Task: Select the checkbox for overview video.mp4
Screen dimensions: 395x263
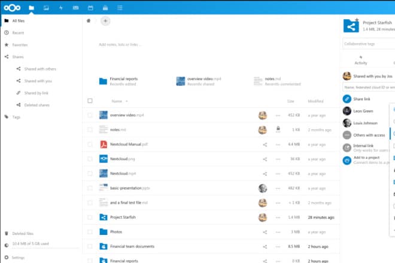Action: [90, 115]
